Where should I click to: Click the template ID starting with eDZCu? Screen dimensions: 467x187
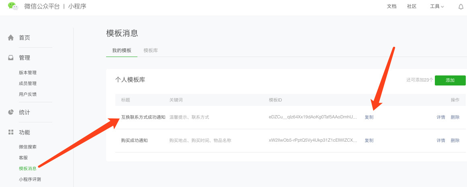click(x=313, y=117)
